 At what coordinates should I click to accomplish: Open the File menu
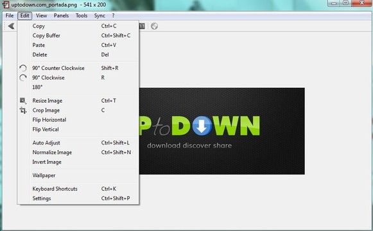10,15
